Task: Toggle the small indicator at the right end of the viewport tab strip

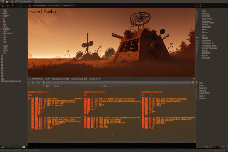Action: [194, 79]
